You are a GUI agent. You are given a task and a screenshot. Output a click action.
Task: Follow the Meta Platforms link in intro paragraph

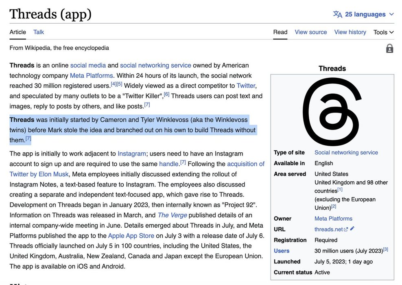point(91,76)
